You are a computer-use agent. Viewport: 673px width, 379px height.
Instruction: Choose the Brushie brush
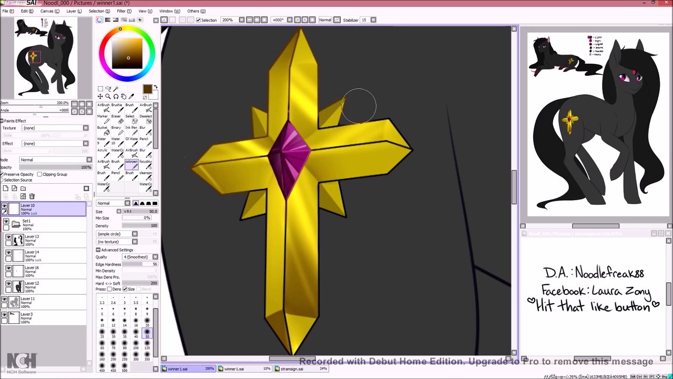[118, 108]
